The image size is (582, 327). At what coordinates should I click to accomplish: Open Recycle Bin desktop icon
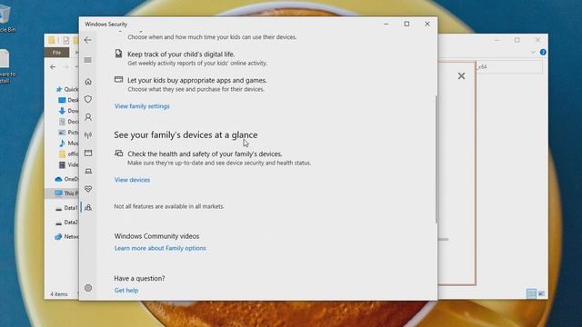pos(6,18)
